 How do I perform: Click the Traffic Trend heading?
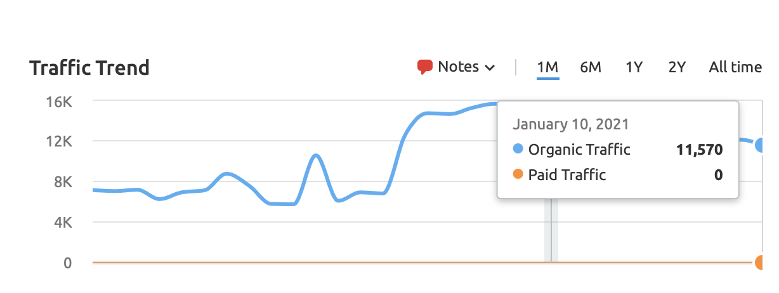(x=89, y=68)
